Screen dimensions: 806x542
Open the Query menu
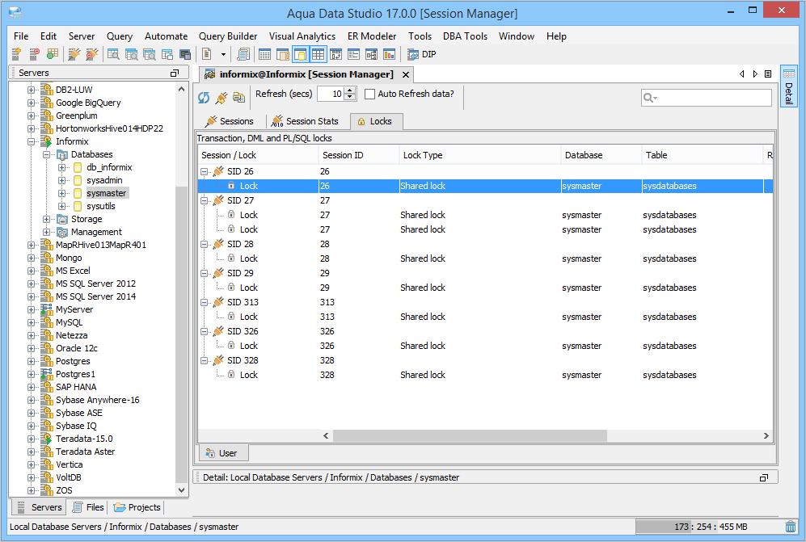tap(120, 36)
